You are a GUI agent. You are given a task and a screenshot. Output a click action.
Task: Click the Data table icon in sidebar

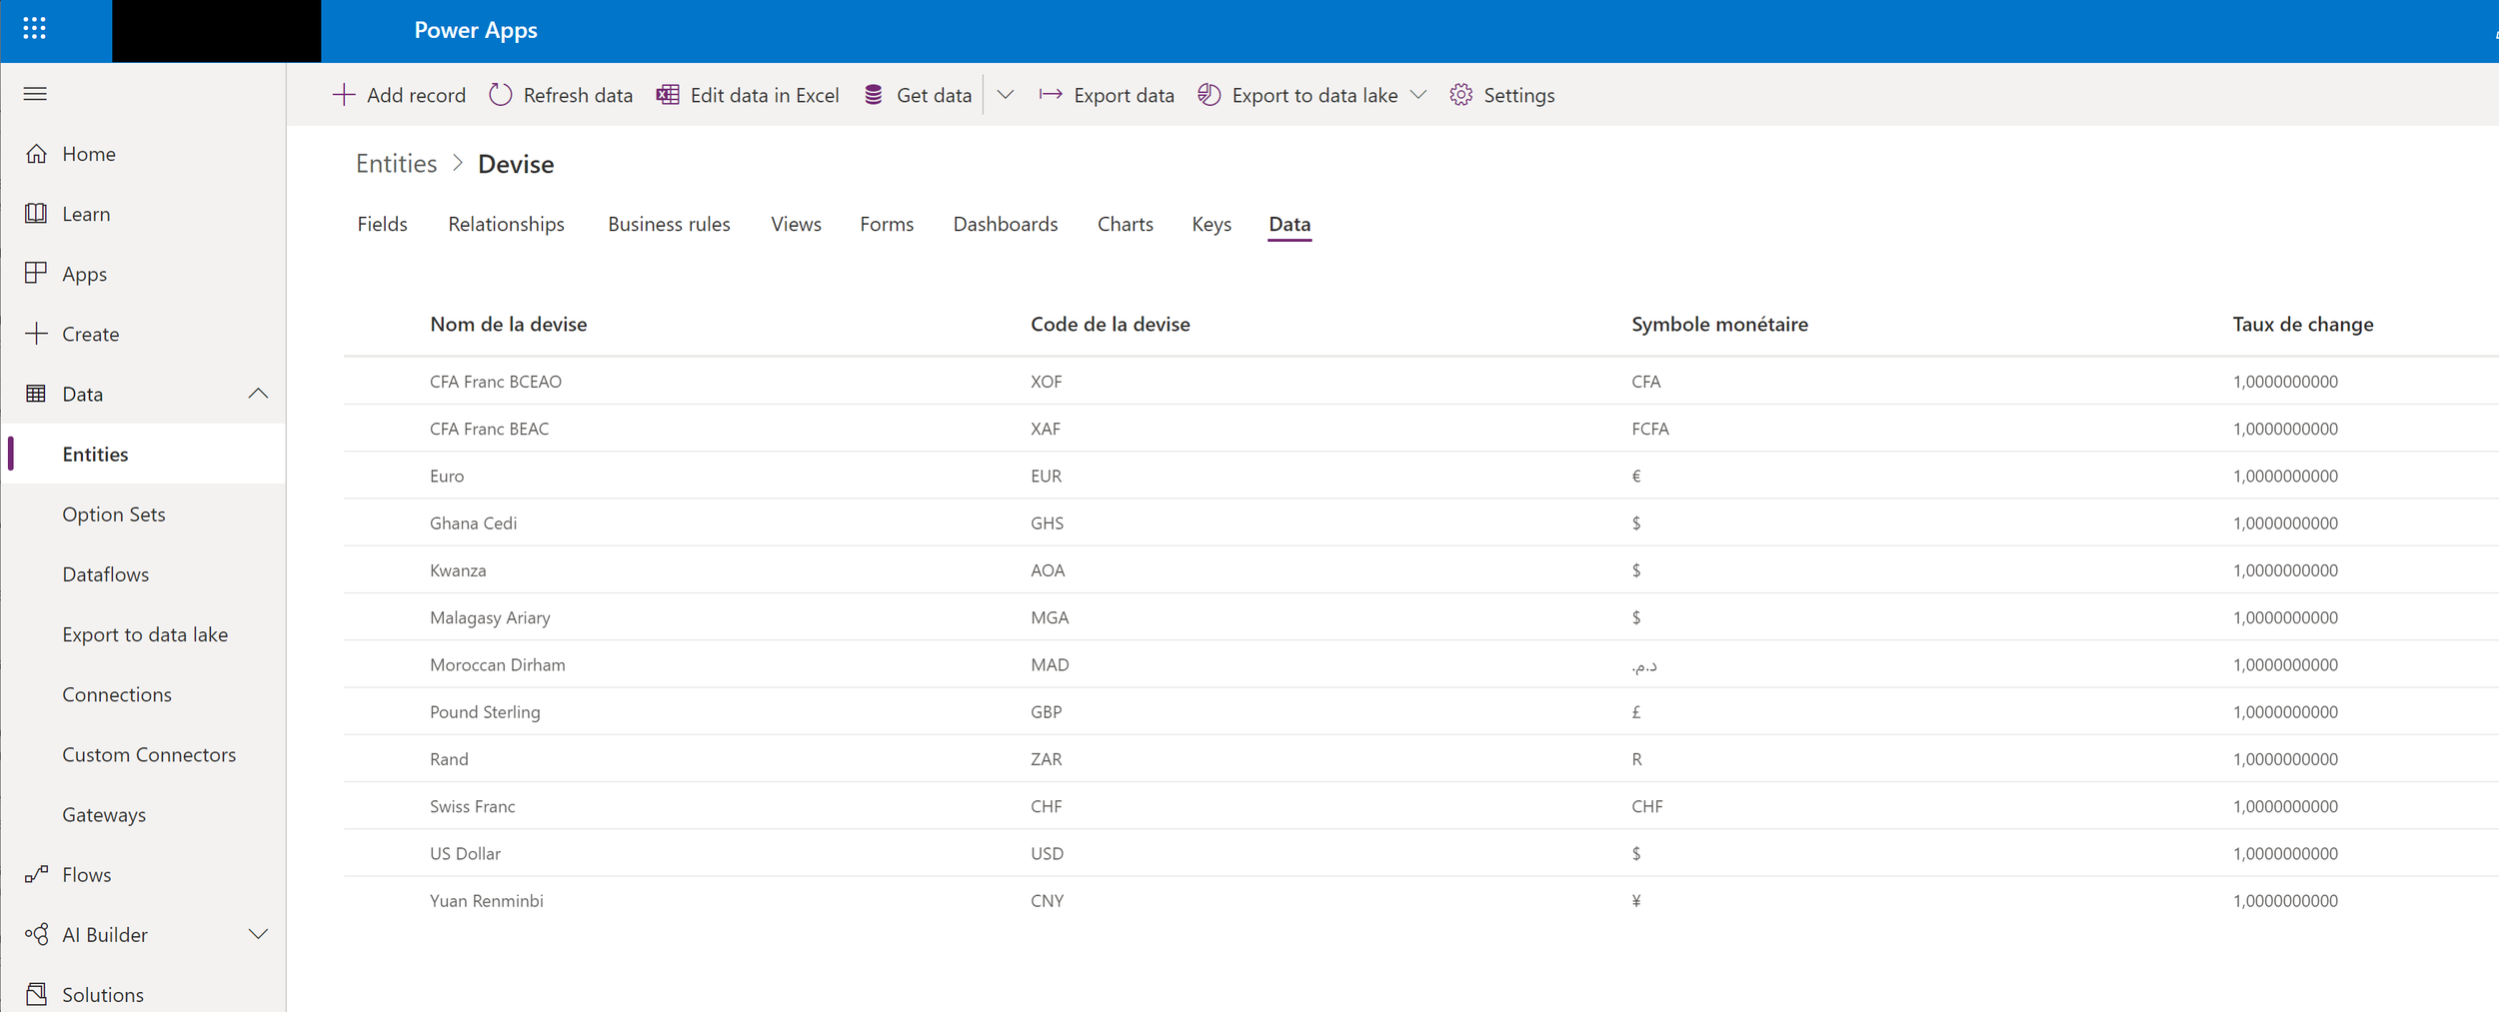(36, 394)
